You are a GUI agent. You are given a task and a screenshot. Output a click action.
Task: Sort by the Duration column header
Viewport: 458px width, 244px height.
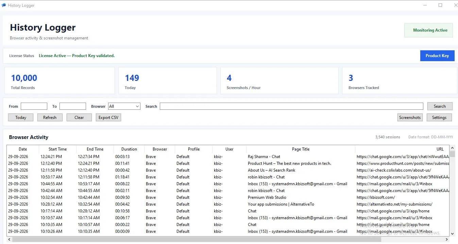click(129, 149)
